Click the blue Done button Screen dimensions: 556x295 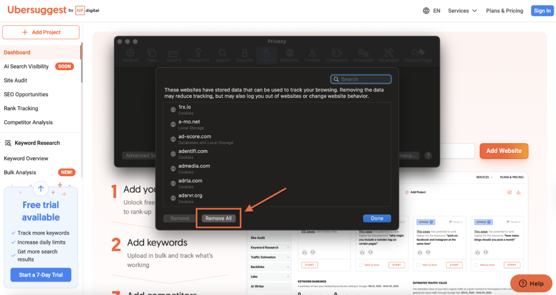pyautogui.click(x=377, y=219)
